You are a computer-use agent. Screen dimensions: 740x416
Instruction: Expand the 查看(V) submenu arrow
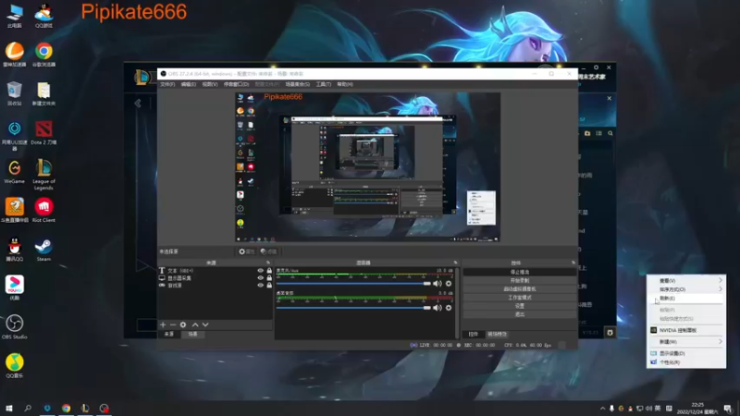[x=721, y=280]
